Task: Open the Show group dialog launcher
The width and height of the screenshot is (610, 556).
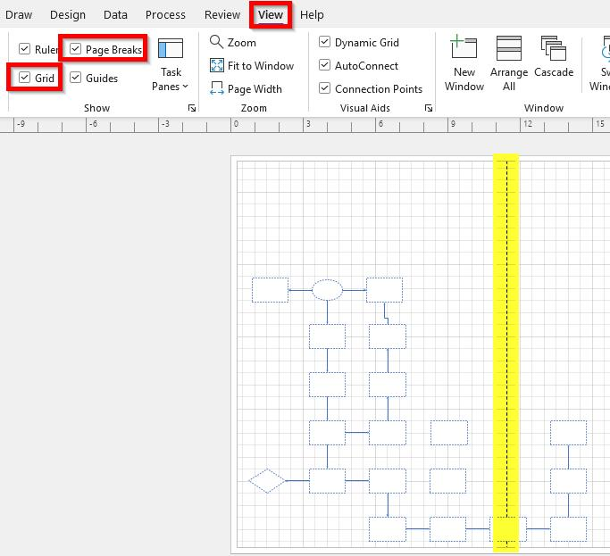Action: (192, 108)
